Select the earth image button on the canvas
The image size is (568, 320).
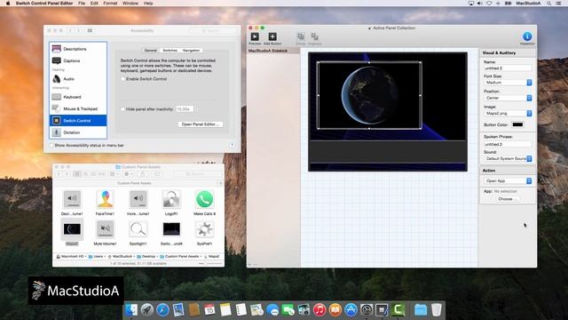[x=369, y=95]
